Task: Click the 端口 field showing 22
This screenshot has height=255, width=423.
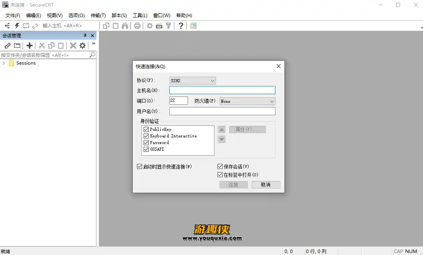Action: pyautogui.click(x=179, y=100)
